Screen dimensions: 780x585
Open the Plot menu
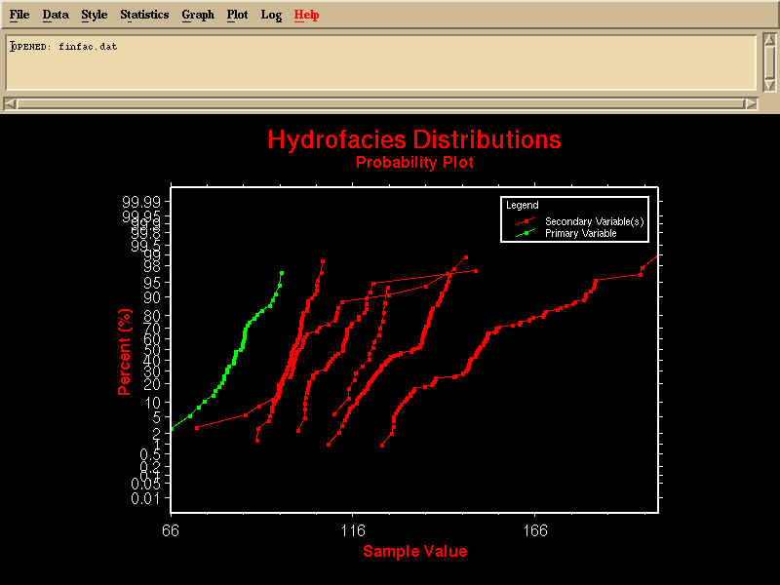[x=237, y=15]
